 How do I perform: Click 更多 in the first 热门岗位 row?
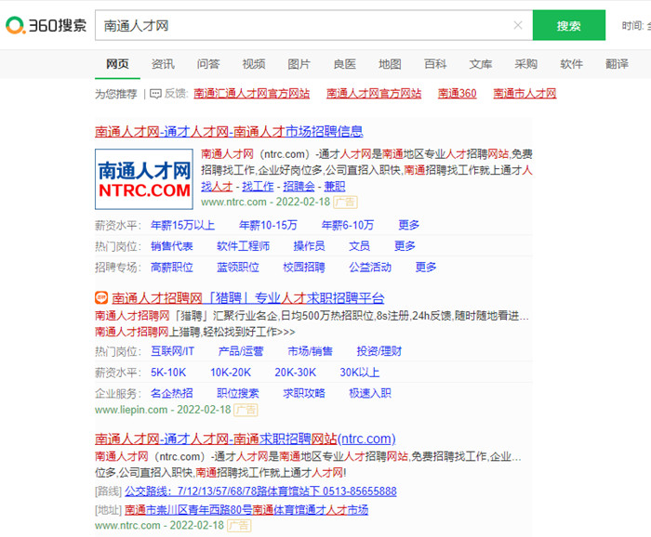coord(405,246)
